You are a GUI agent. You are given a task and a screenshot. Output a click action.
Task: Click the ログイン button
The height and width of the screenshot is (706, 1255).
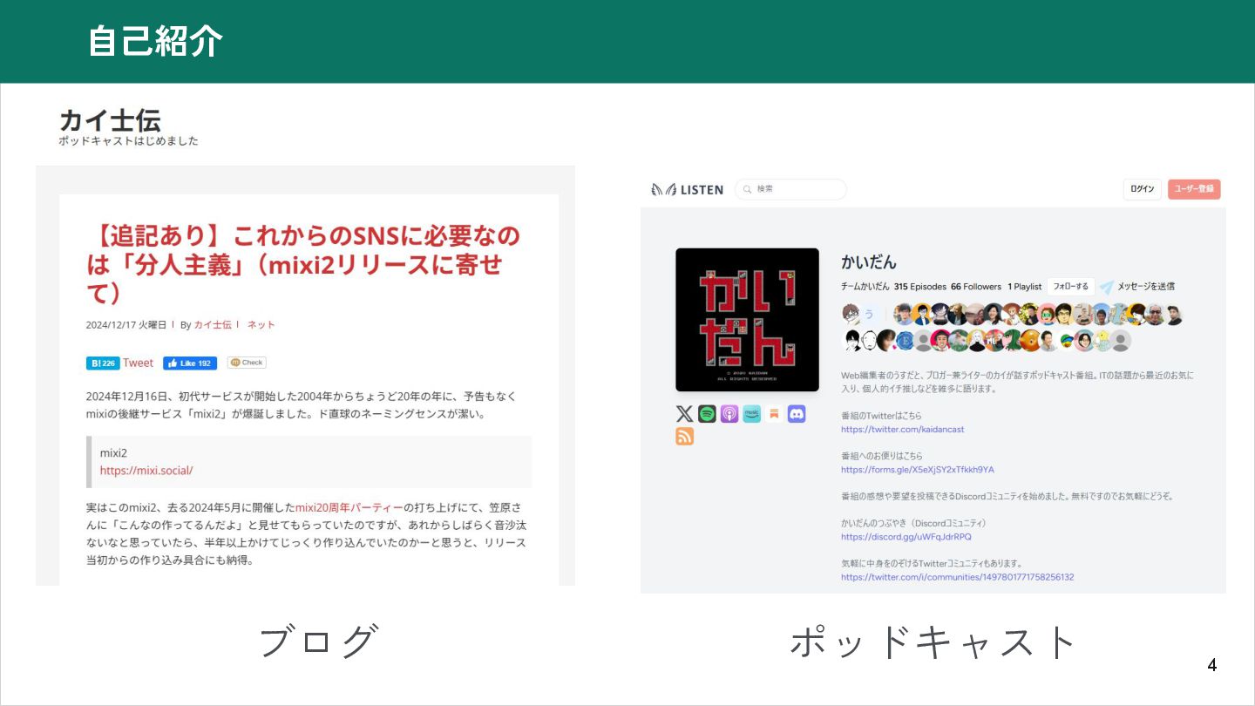click(1142, 189)
